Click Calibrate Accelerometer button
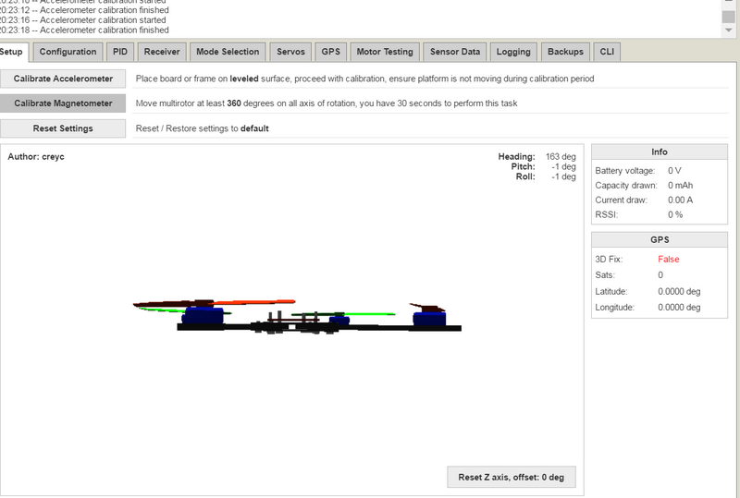 (63, 79)
